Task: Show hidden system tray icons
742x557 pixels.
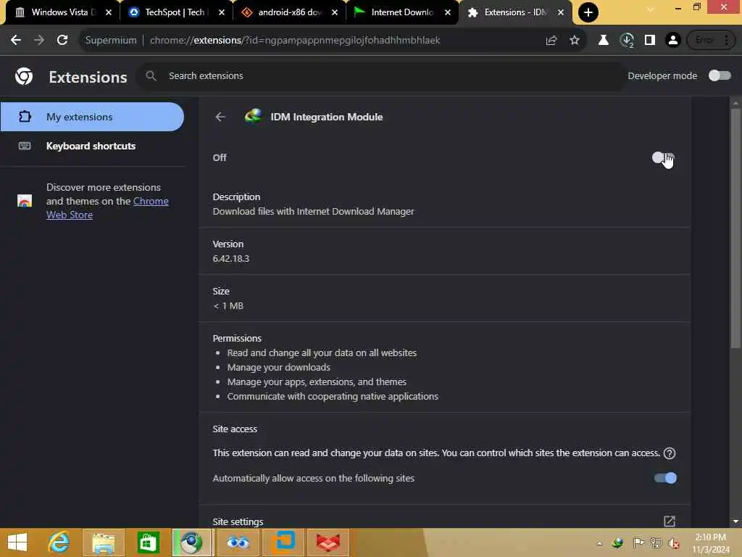Action: pos(599,543)
